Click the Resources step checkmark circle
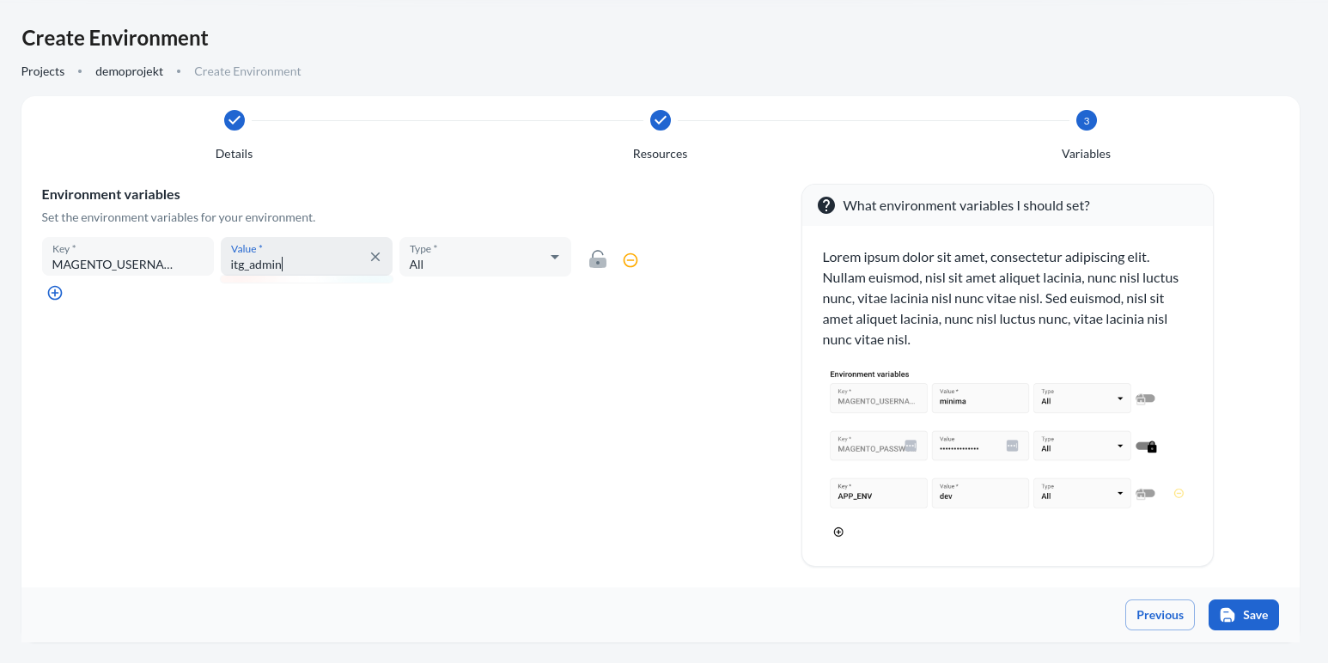This screenshot has width=1328, height=663. pos(660,120)
